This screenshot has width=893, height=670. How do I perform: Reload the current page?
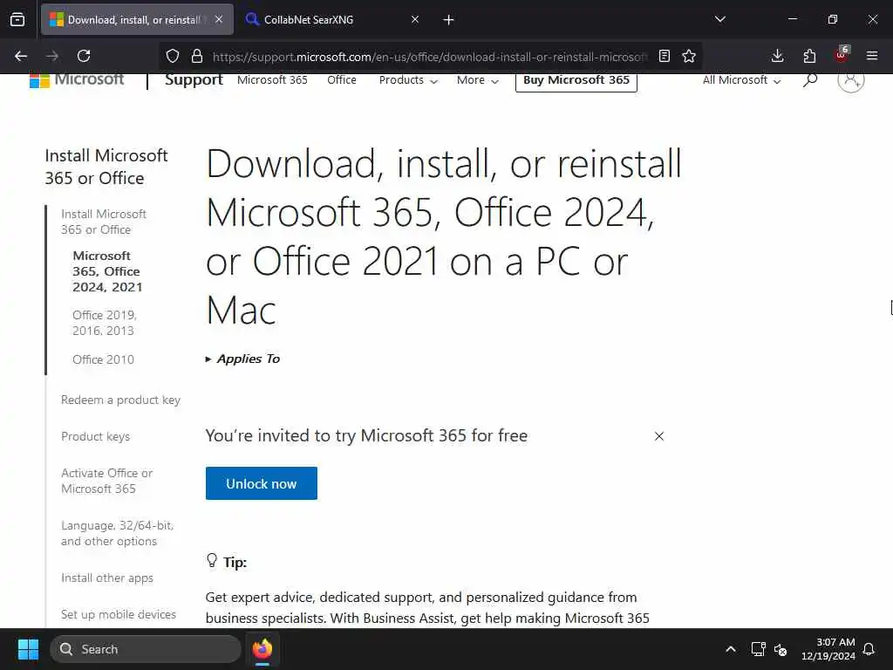pos(84,56)
